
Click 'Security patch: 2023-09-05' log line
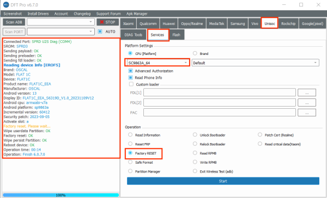click(27, 116)
